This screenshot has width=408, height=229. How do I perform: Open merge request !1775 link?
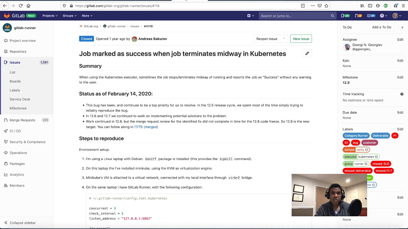pyautogui.click(x=146, y=127)
